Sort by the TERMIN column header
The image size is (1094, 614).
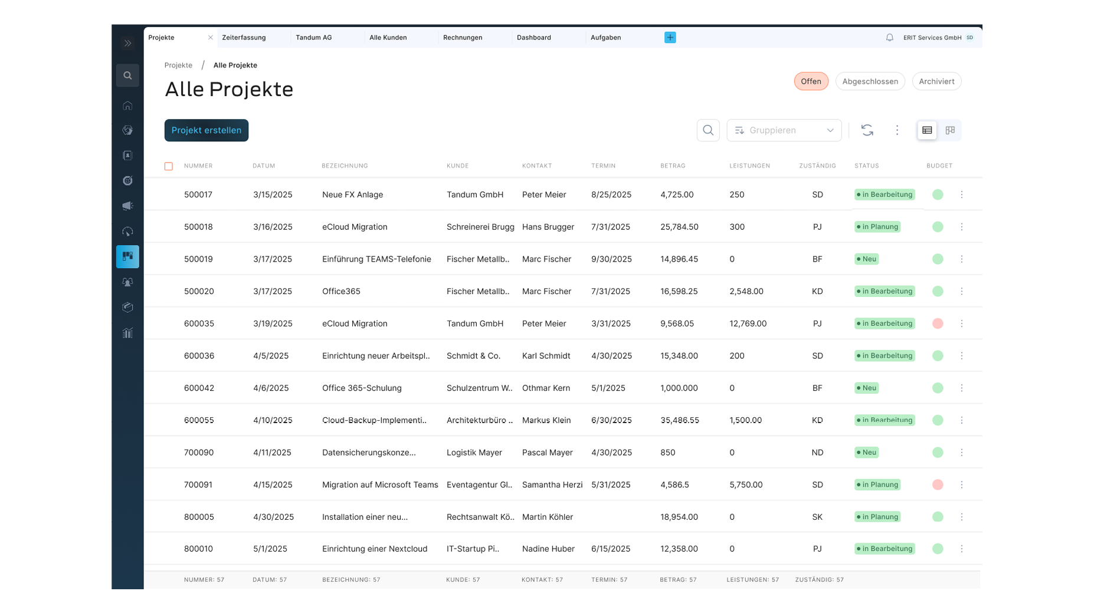click(x=603, y=166)
